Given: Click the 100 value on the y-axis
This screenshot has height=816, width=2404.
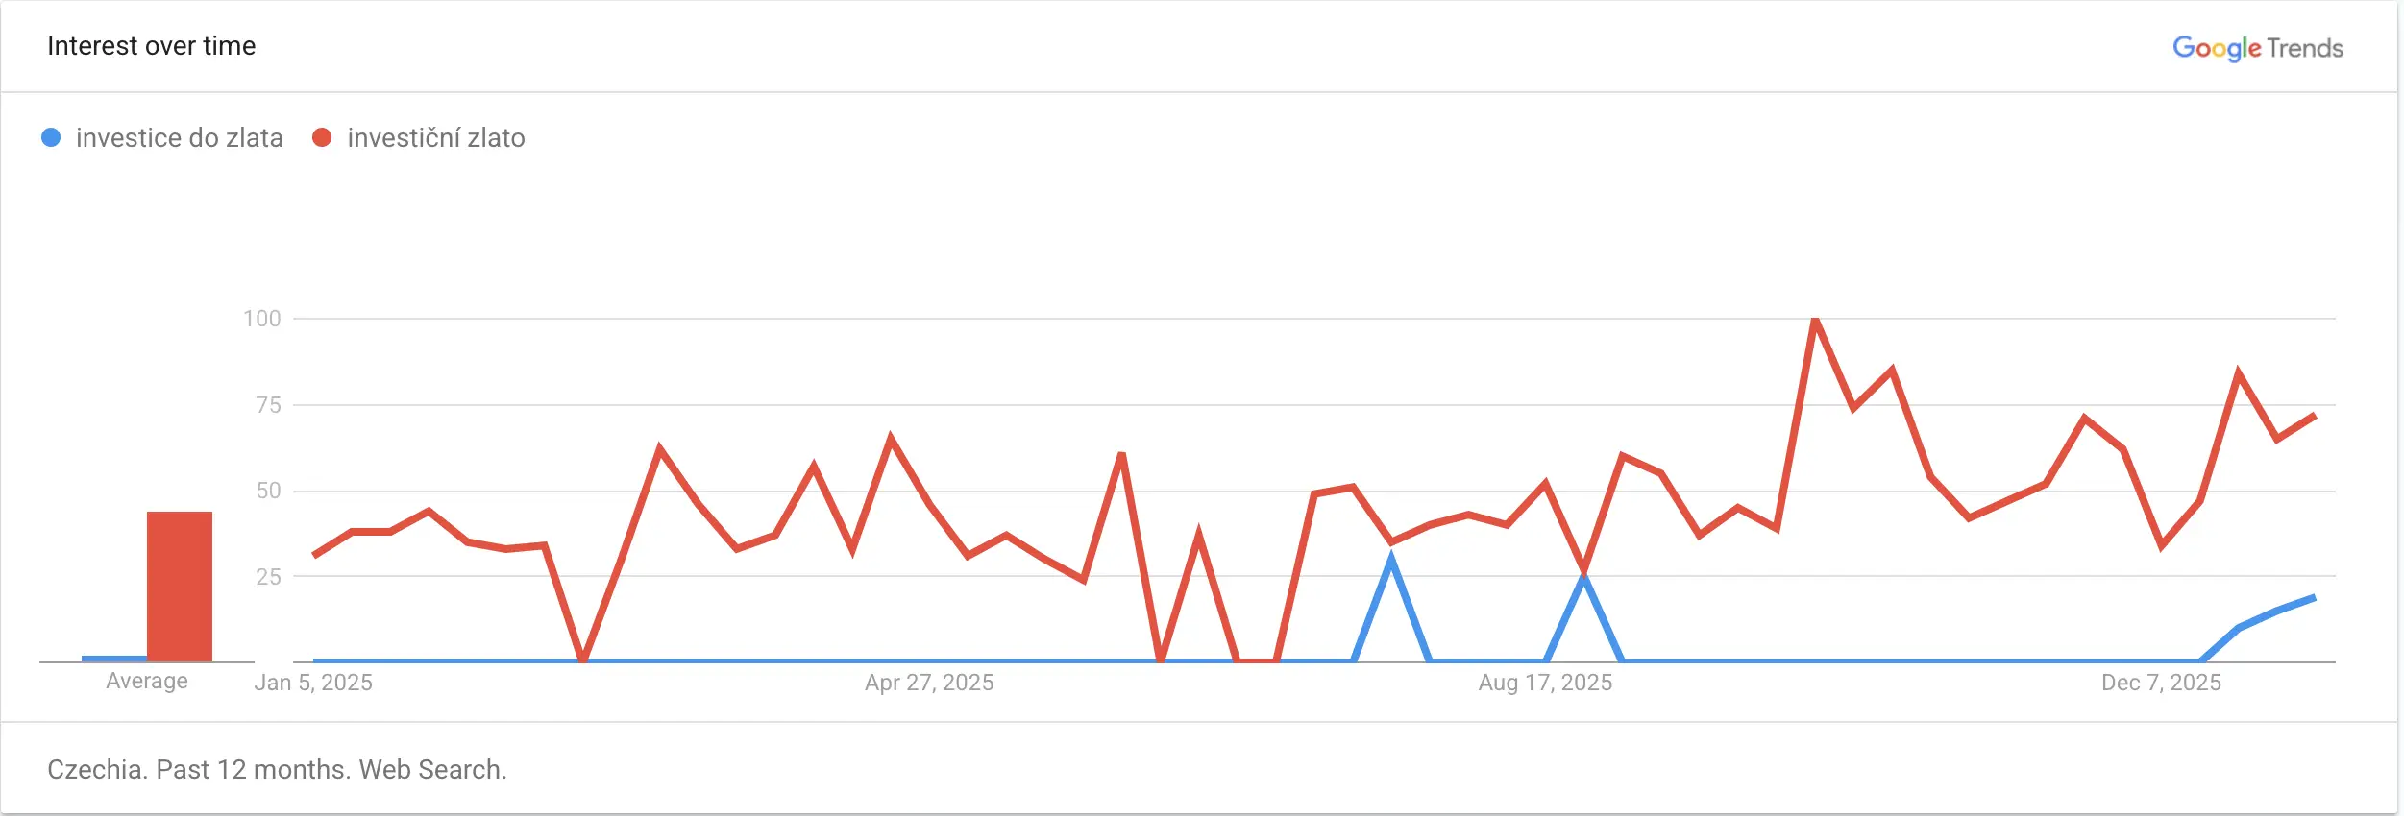Looking at the screenshot, I should point(262,319).
